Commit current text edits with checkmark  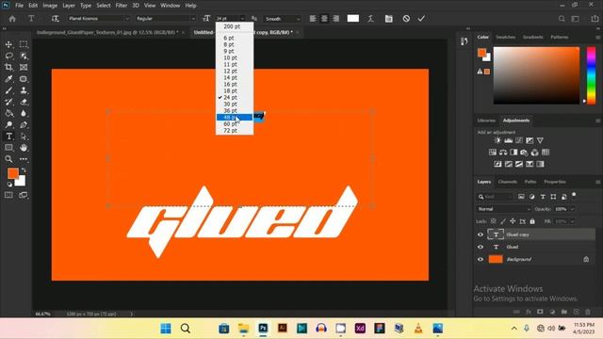click(x=421, y=19)
